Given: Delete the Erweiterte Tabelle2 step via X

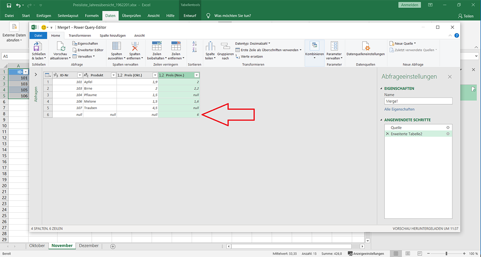Looking at the screenshot, I should click(388, 134).
